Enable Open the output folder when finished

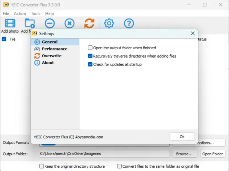tap(90, 48)
